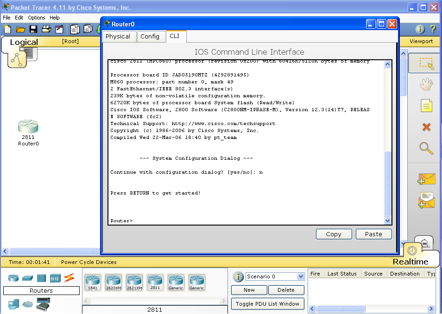Click the Delete scenario button
442x314 pixels.
click(x=286, y=290)
